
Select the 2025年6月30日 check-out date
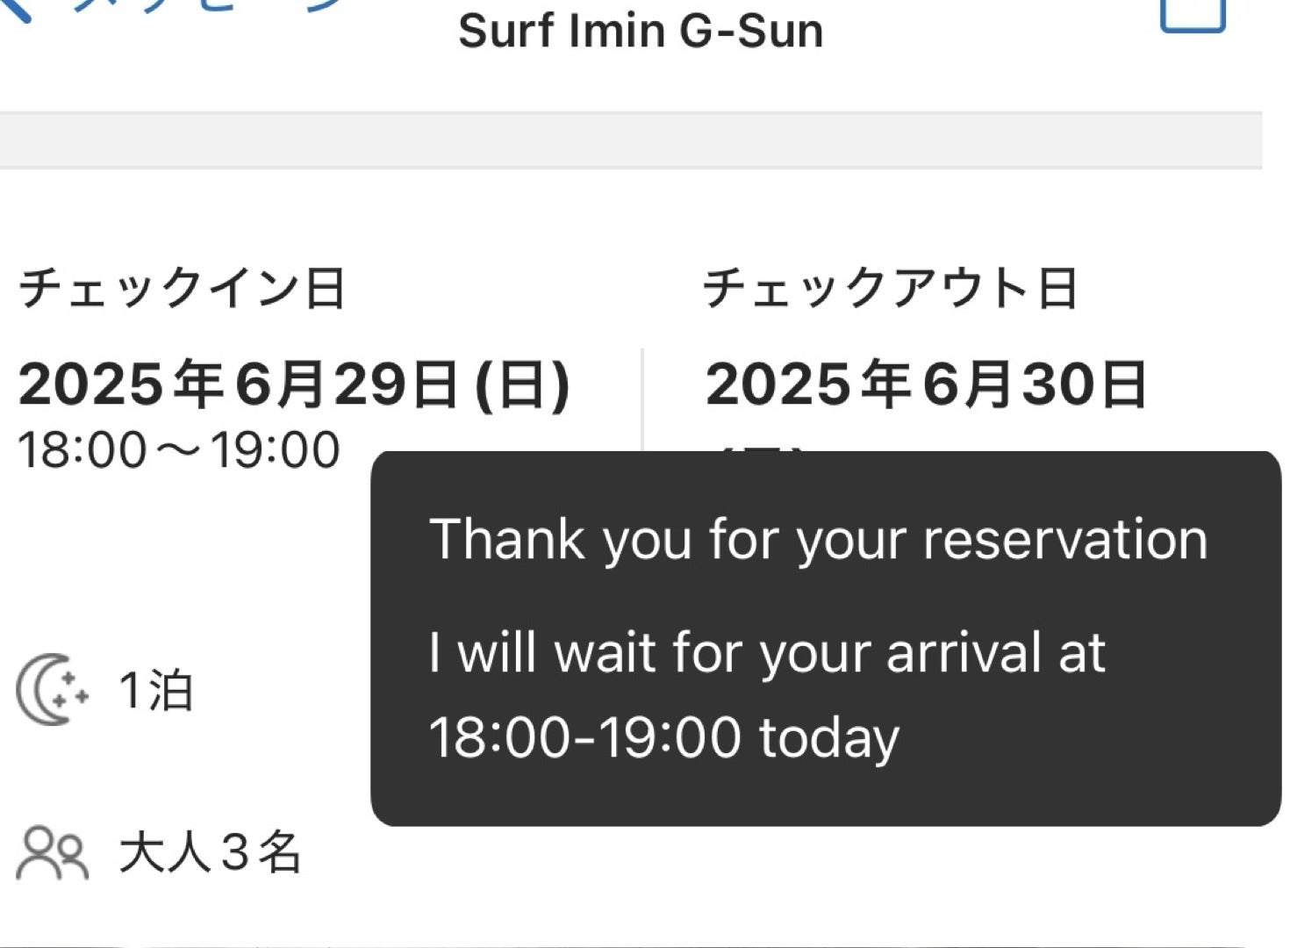pos(926,384)
